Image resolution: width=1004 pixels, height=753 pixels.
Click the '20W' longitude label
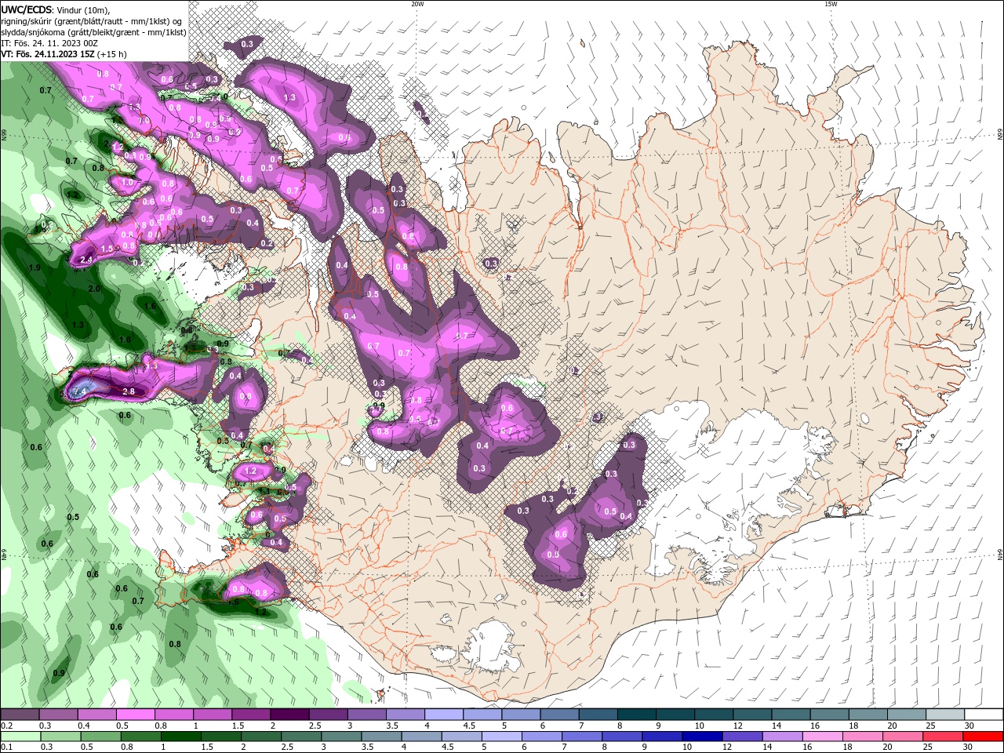pyautogui.click(x=417, y=4)
